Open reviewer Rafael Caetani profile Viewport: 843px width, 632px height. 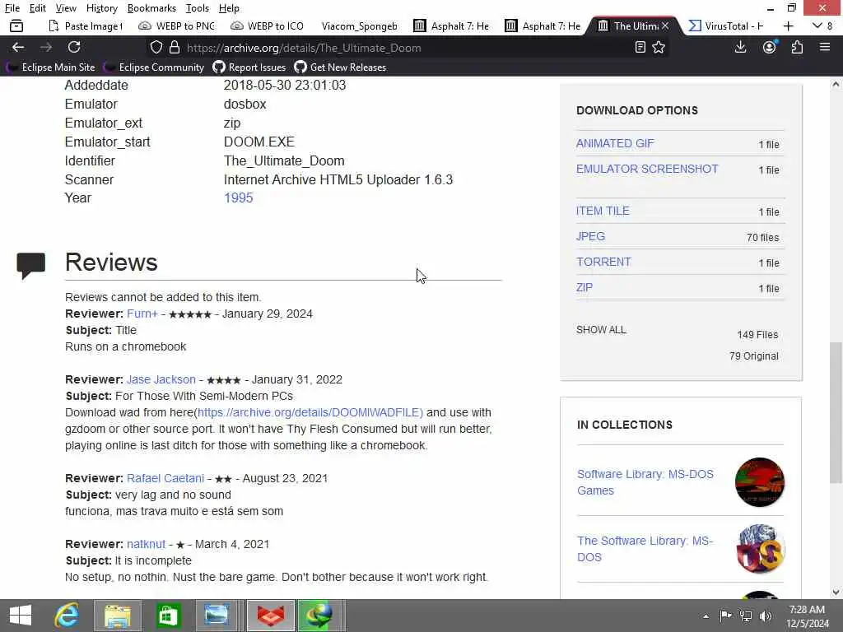tap(165, 478)
